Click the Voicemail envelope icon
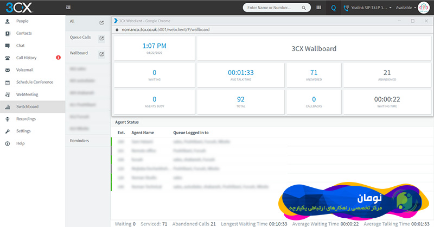 (x=8, y=70)
